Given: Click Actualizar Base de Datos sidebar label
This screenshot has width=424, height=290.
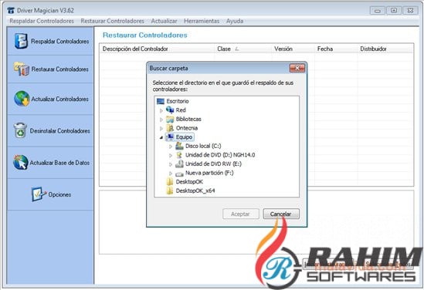Looking at the screenshot, I should (59, 163).
